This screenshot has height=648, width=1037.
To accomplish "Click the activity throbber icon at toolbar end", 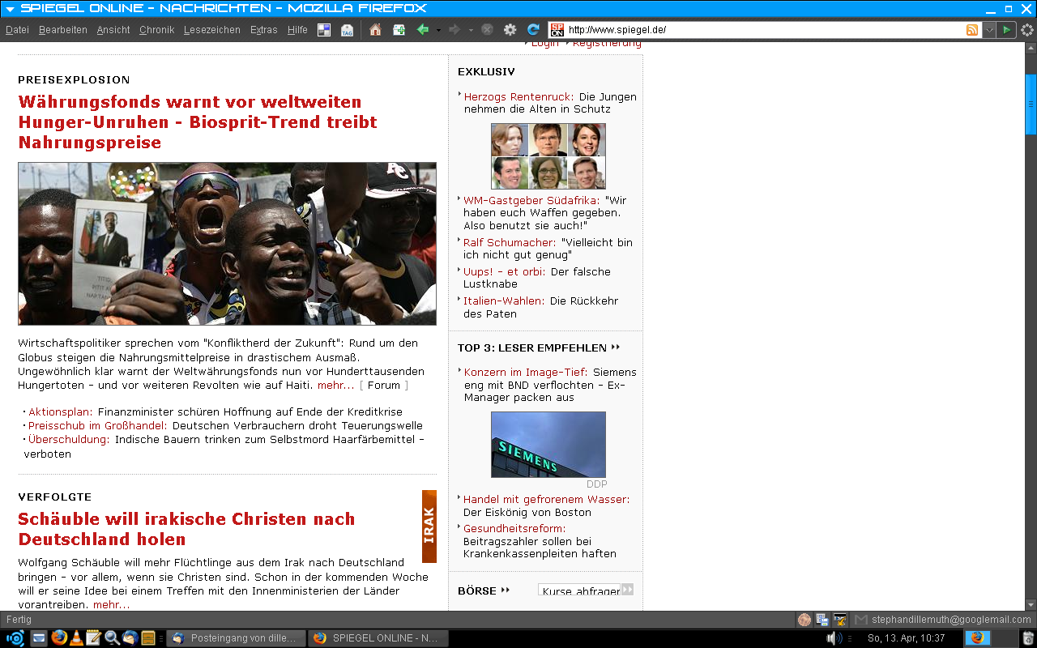I will pyautogui.click(x=1027, y=30).
